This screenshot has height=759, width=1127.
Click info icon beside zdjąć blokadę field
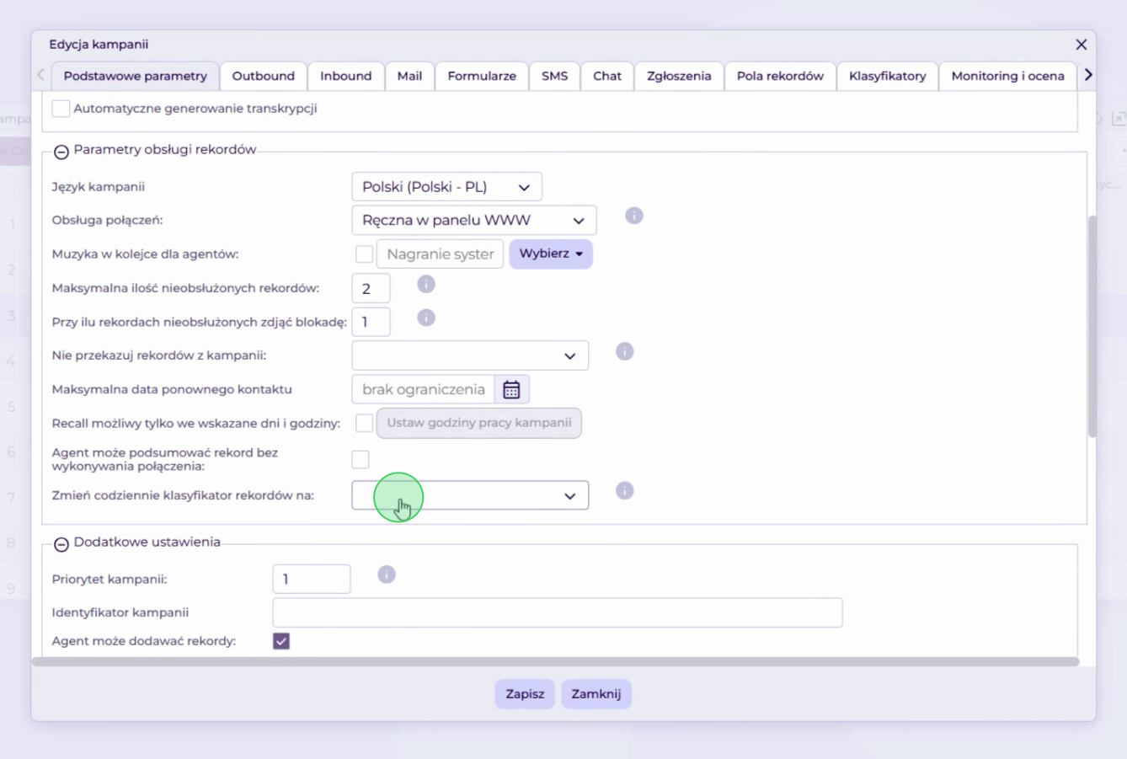click(x=426, y=318)
